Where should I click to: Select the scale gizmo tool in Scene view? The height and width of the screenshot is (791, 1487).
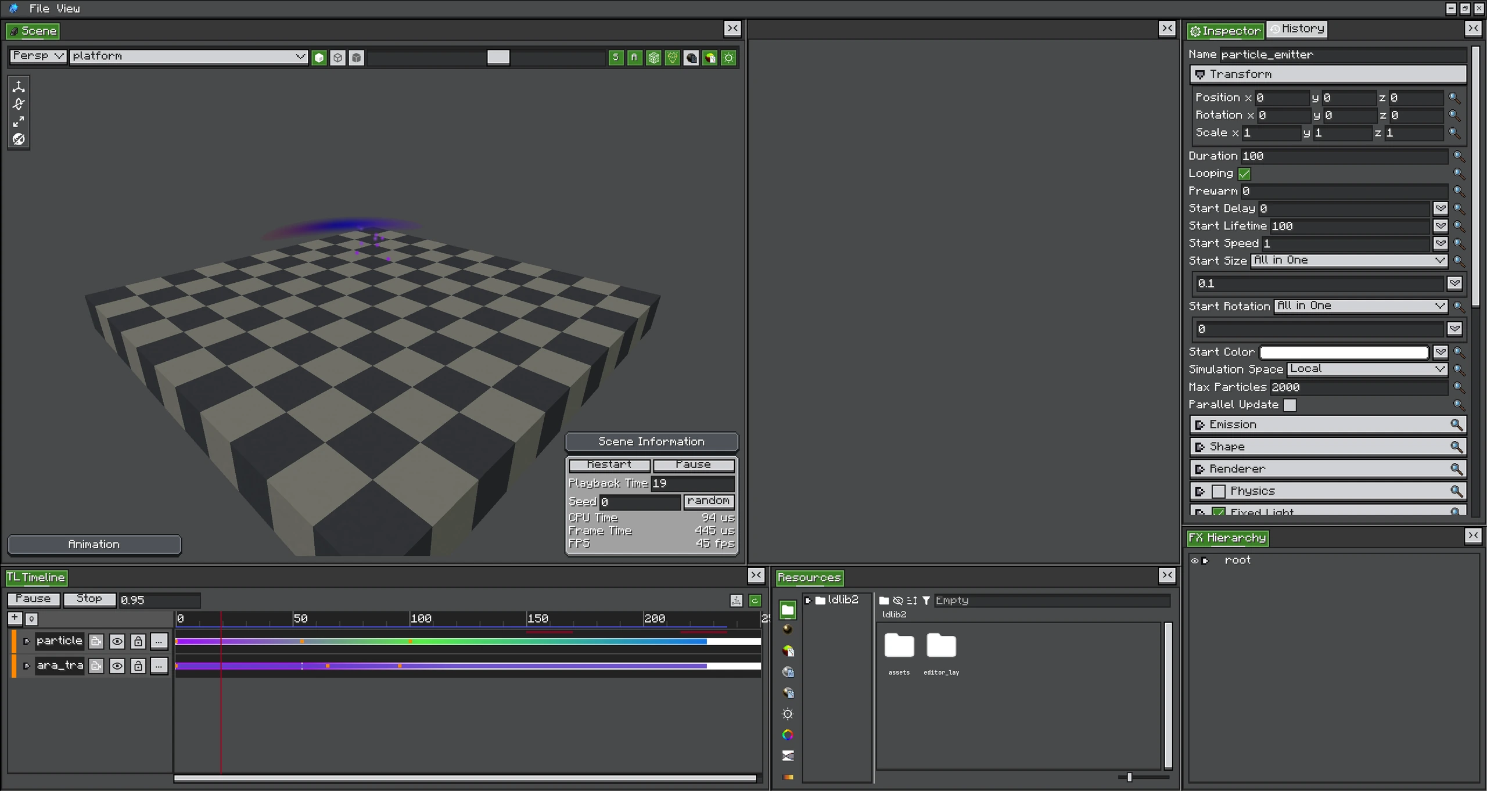point(19,121)
